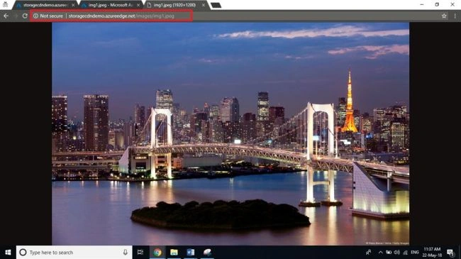Go back to the previous page

pyautogui.click(x=6, y=16)
